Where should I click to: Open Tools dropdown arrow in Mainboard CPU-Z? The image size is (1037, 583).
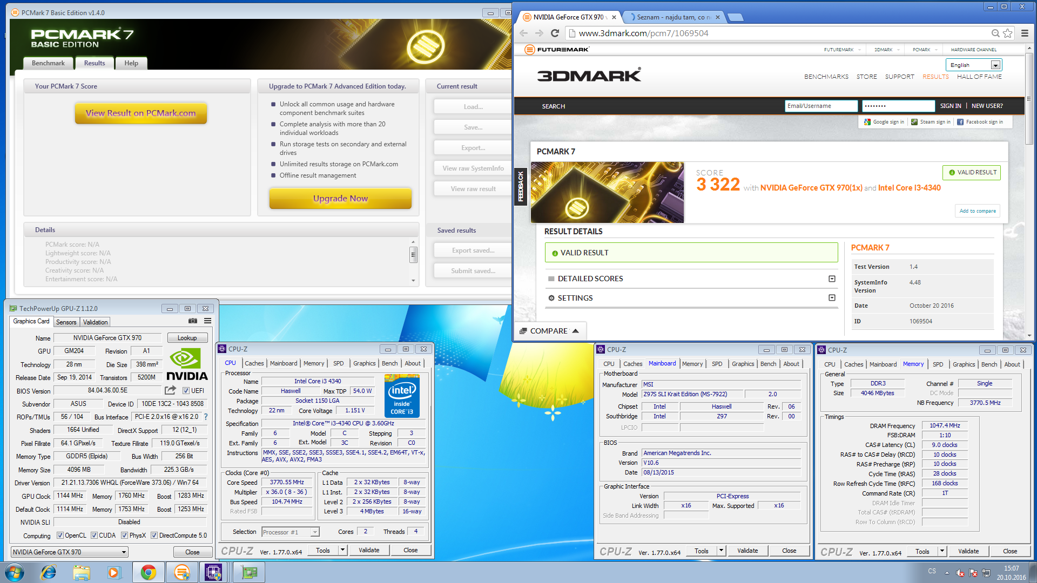coord(721,551)
